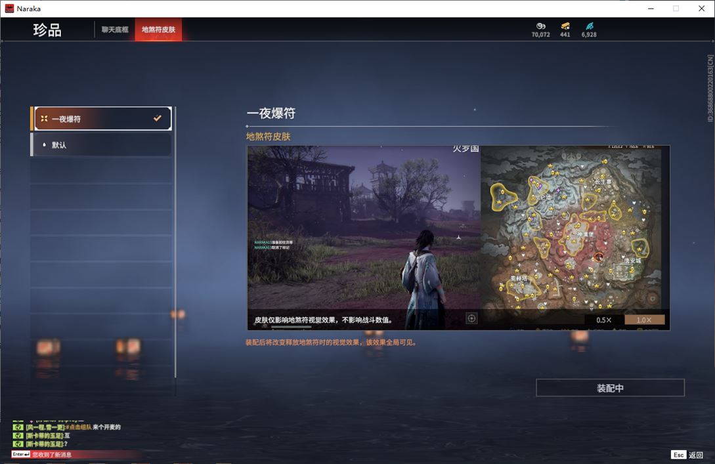715x464 pixels.
Task: Click the Esc 返回 button
Action: click(x=687, y=455)
